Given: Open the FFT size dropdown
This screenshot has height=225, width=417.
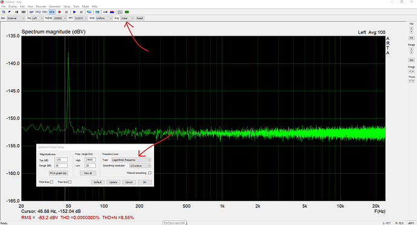Looking at the screenshot, I should [x=80, y=18].
